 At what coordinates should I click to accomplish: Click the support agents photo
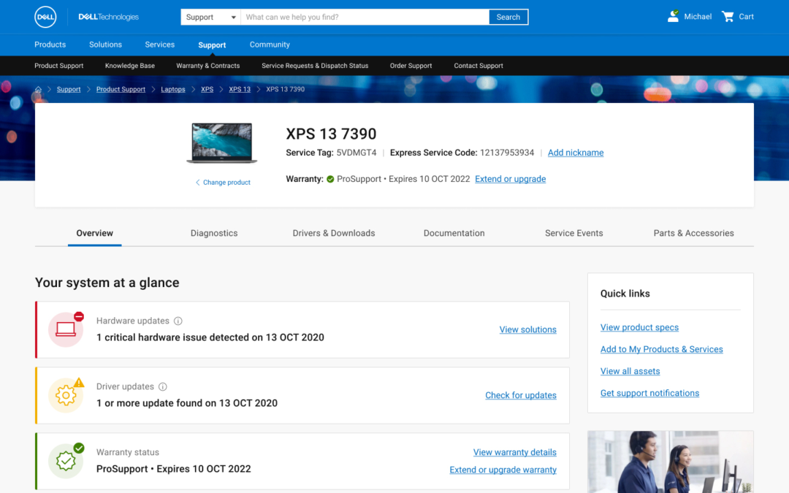[x=670, y=462]
